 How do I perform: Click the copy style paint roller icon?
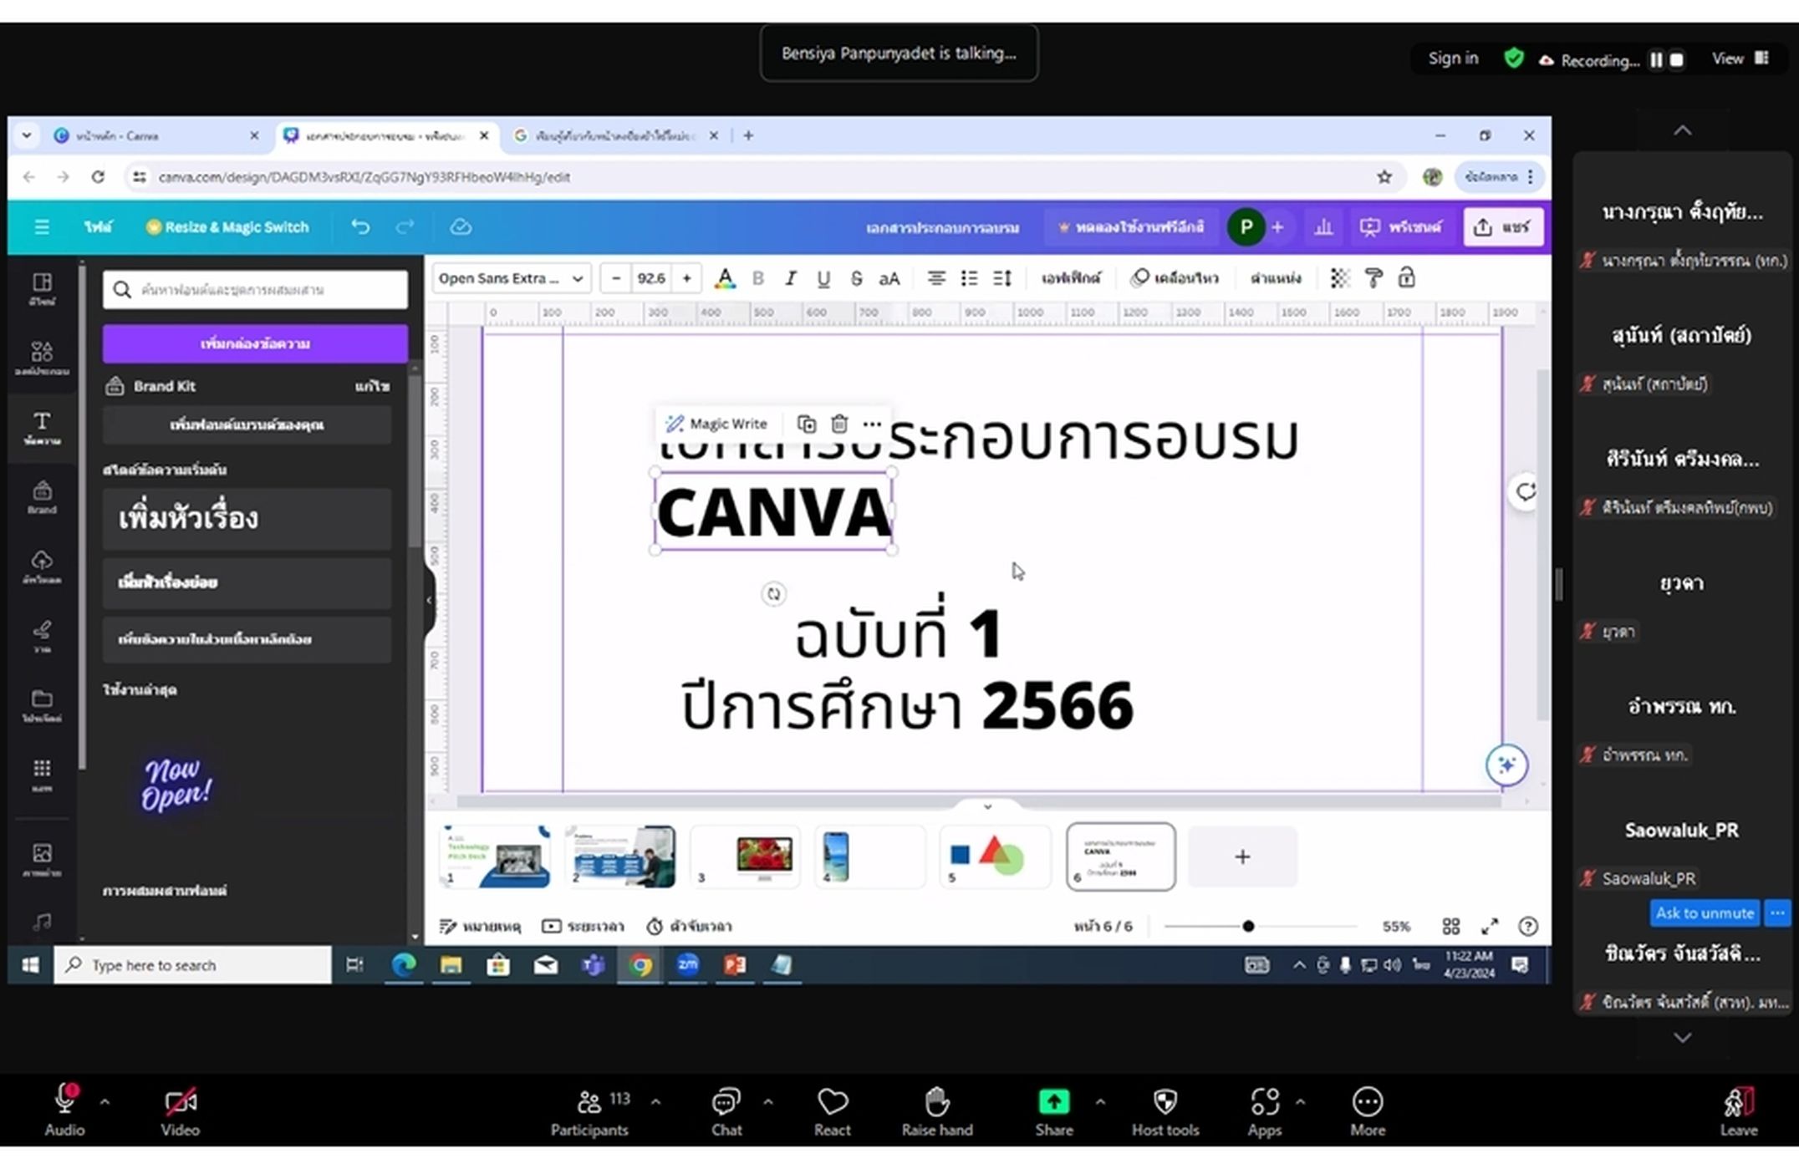1373,278
